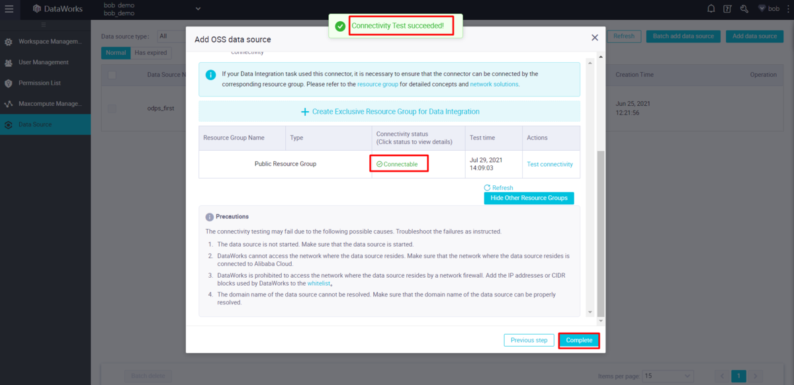
Task: Click the Permission List shield icon
Action: (x=9, y=83)
